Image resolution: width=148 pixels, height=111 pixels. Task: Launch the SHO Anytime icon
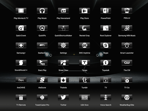click(85, 45)
